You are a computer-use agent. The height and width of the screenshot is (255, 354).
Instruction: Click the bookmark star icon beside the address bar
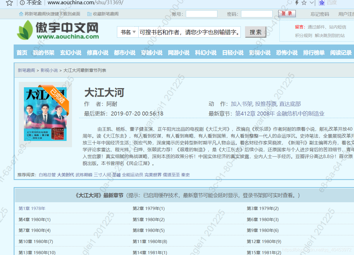tap(9, 3)
